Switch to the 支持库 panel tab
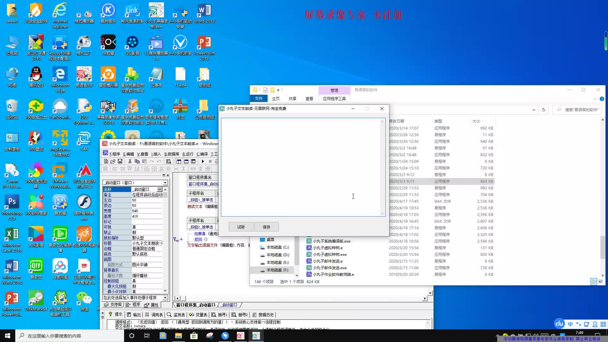Image resolution: width=608 pixels, height=342 pixels. [x=113, y=305]
